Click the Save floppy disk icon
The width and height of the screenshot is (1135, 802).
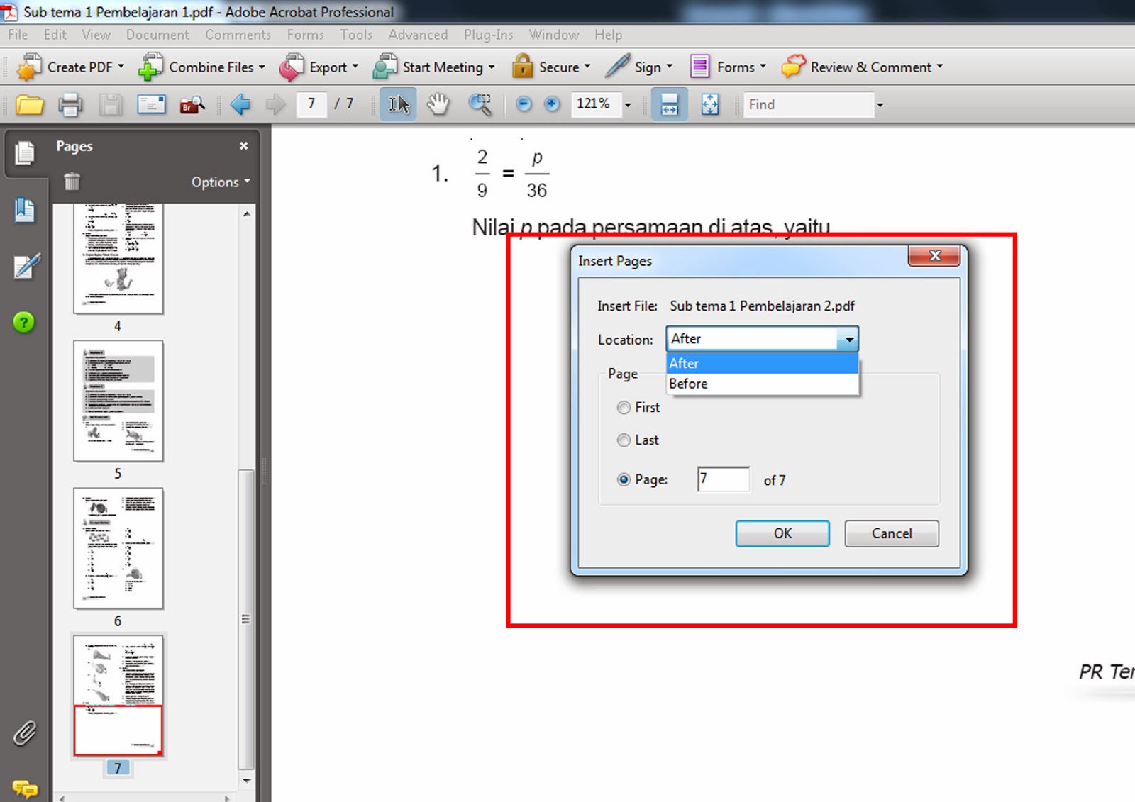tap(110, 105)
